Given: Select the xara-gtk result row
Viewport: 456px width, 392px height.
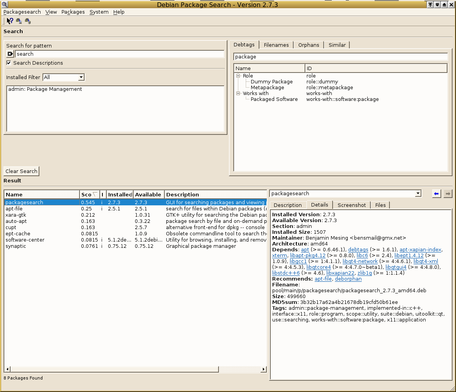Looking at the screenshot, I should tap(136, 215).
